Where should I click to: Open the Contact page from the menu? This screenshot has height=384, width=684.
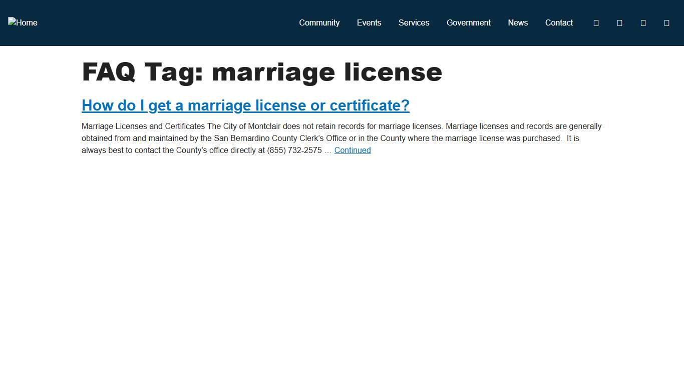pyautogui.click(x=559, y=22)
